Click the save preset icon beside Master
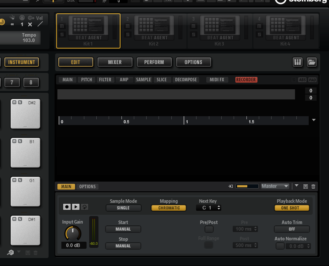The image size is (329, 266). (x=306, y=186)
